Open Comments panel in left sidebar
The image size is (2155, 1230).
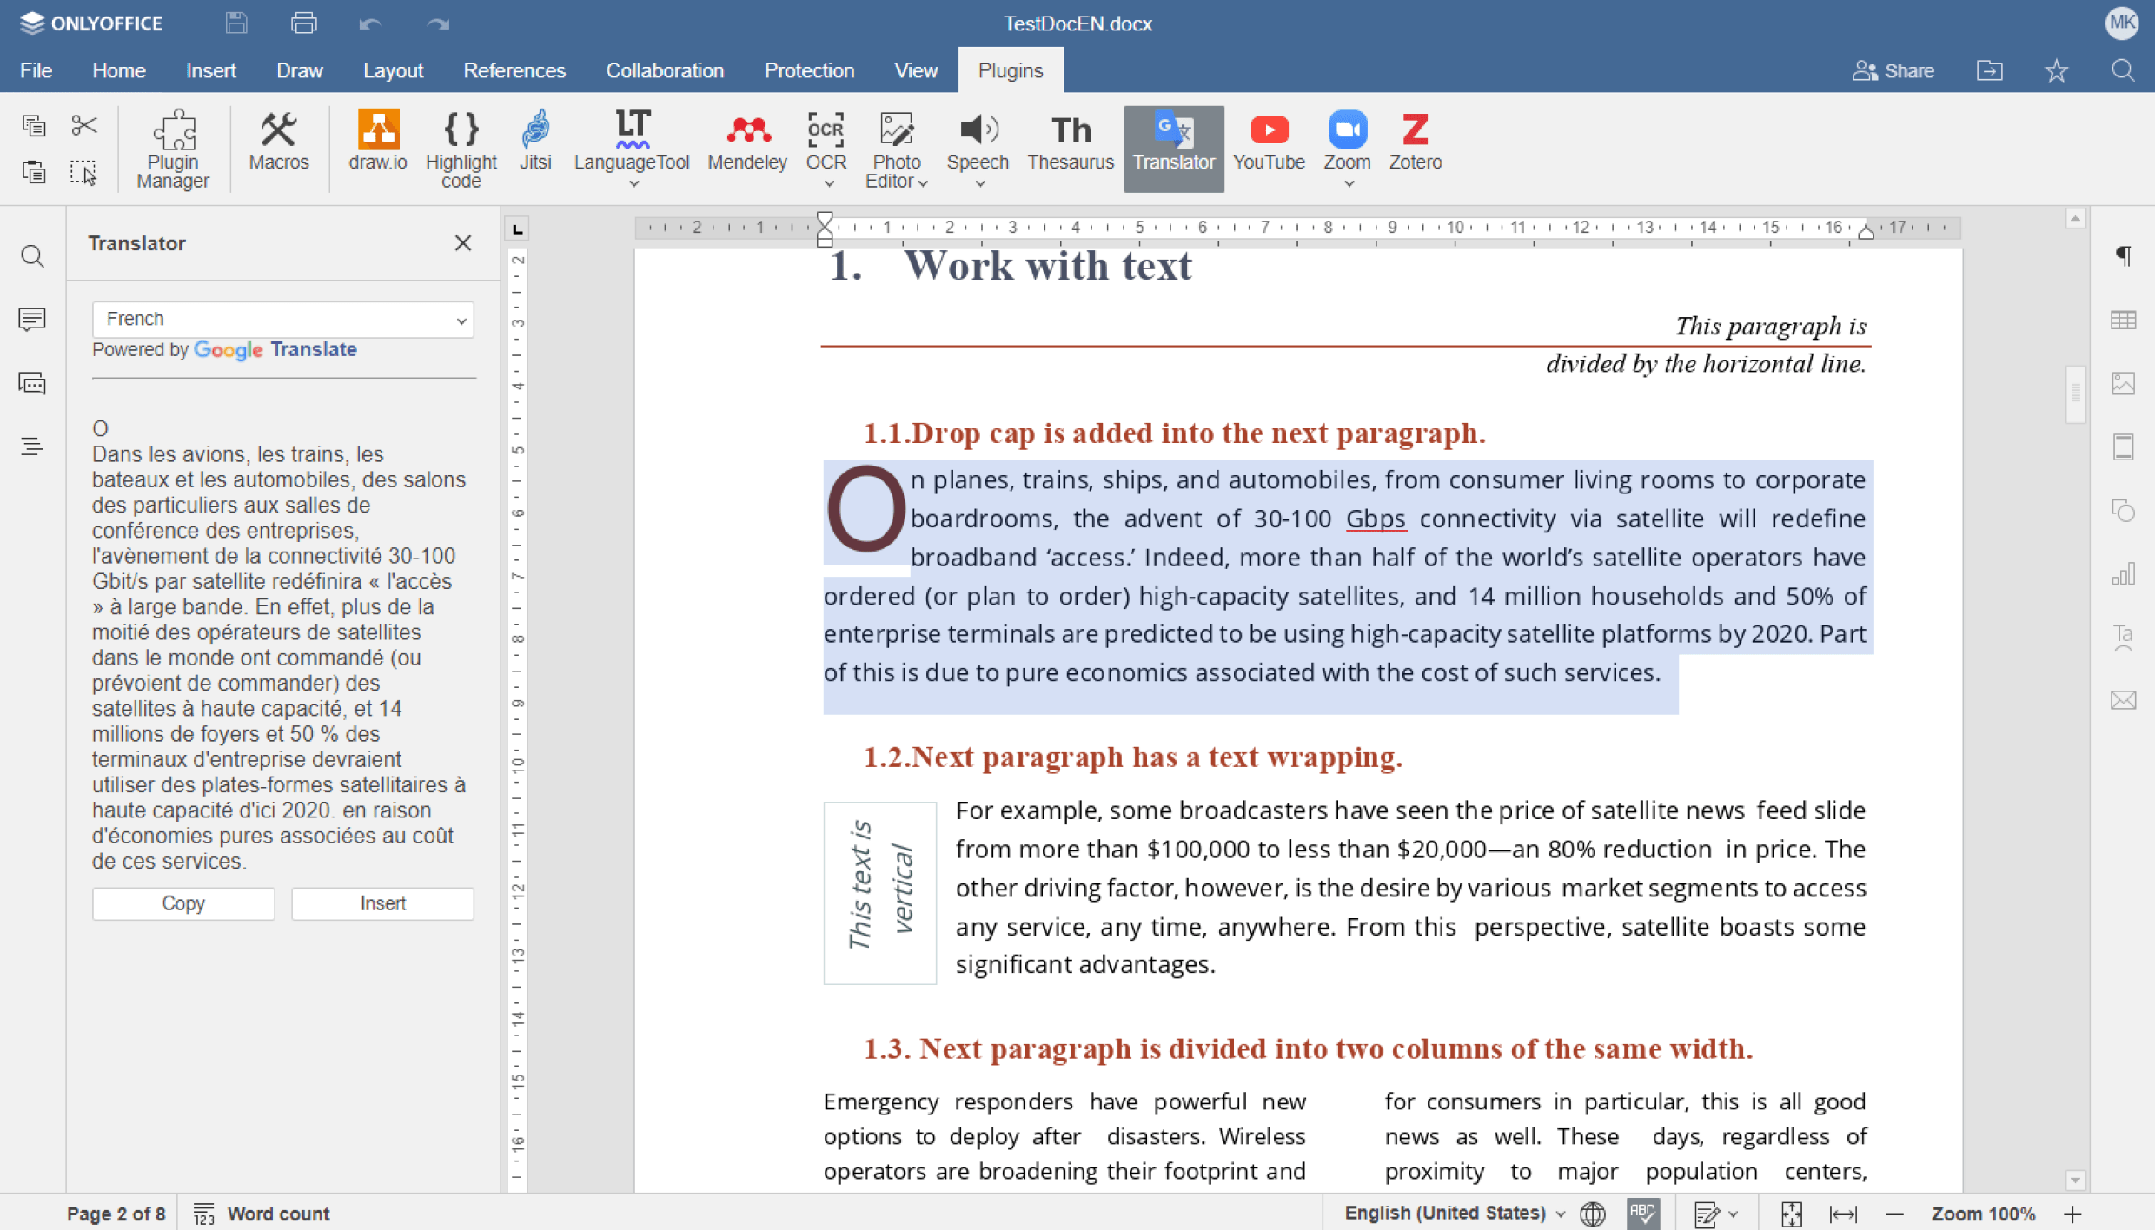pos(32,320)
